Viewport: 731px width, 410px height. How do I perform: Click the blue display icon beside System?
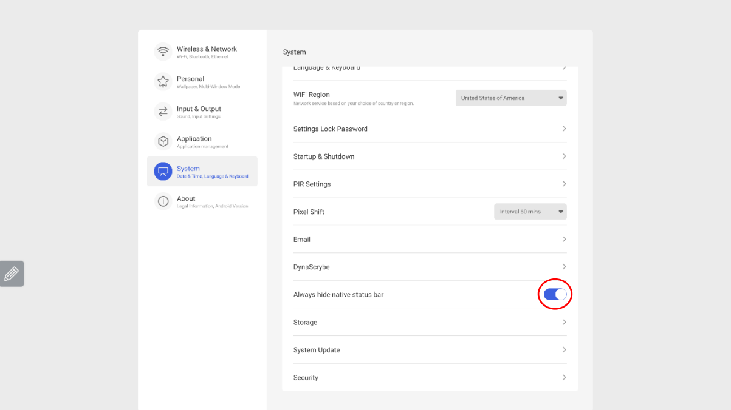tap(163, 171)
